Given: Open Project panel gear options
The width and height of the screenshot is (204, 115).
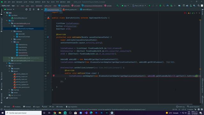Looking at the screenshot, I should click(x=38, y=9).
